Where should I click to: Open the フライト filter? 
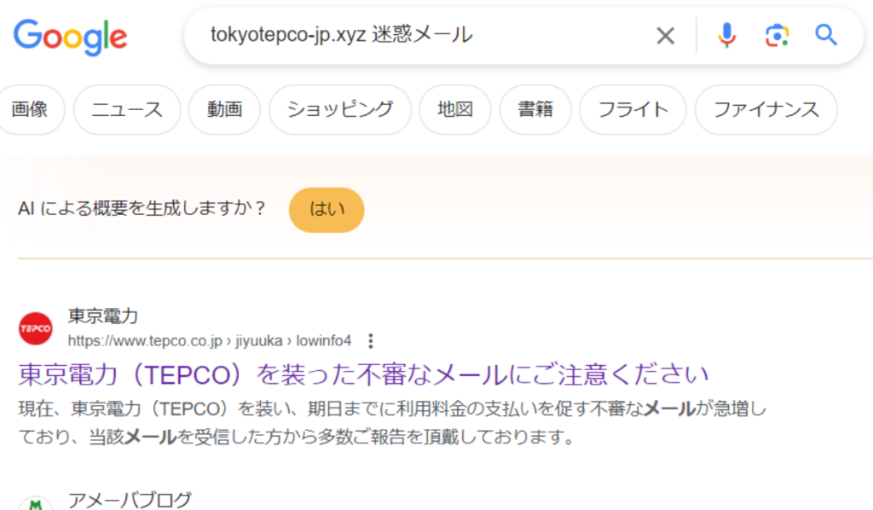(633, 109)
